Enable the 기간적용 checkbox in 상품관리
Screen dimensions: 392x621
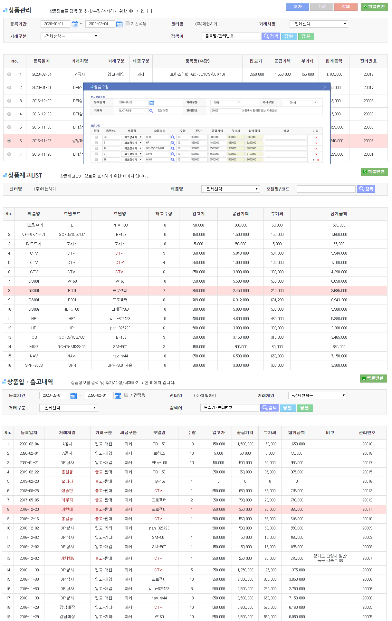128,24
